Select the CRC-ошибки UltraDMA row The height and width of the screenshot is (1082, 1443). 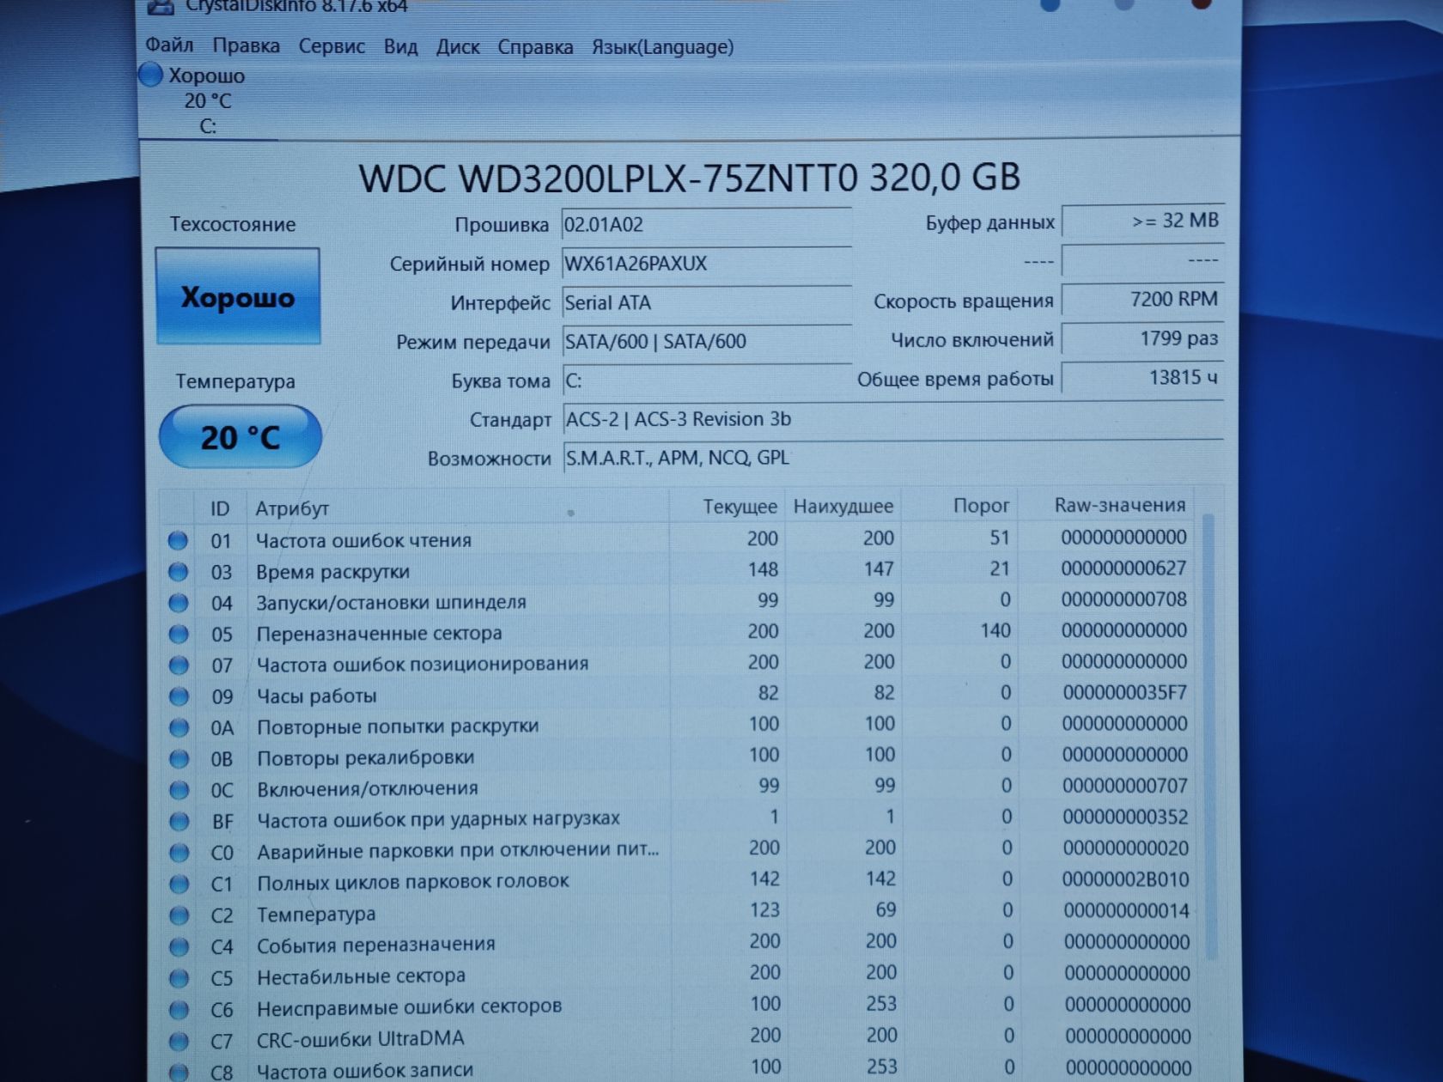[x=679, y=1037]
